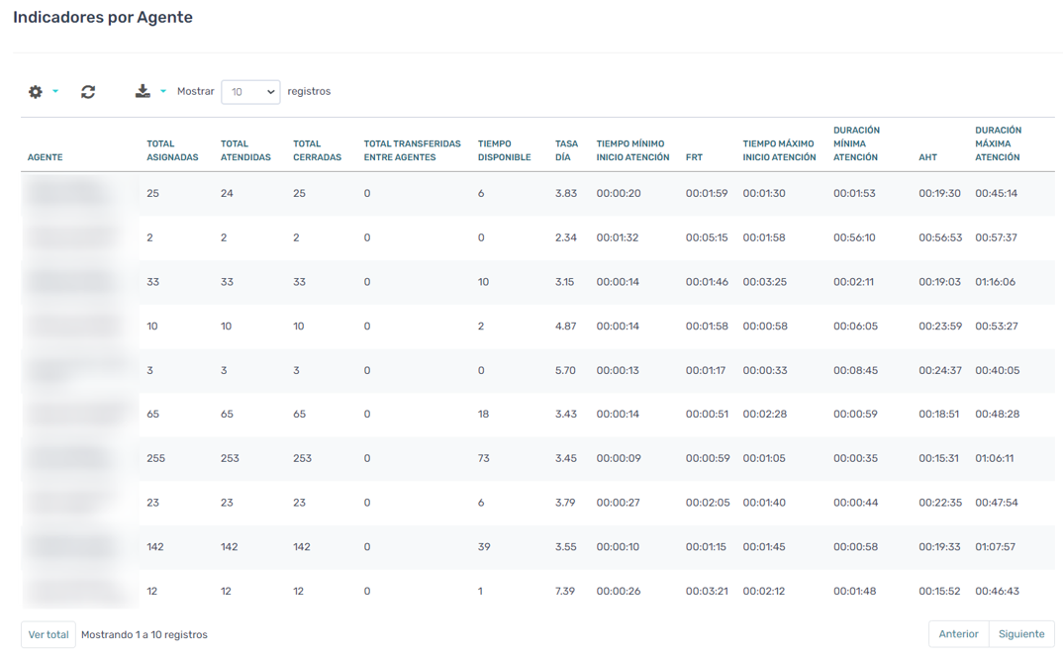This screenshot has width=1063, height=656.
Task: Sort by TIEMPO MÍNIMO INICIO ATENCIÓN header
Action: point(632,150)
